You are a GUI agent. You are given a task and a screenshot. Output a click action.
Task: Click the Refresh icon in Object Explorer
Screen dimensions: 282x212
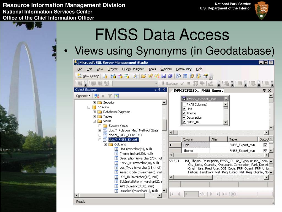coord(116,96)
